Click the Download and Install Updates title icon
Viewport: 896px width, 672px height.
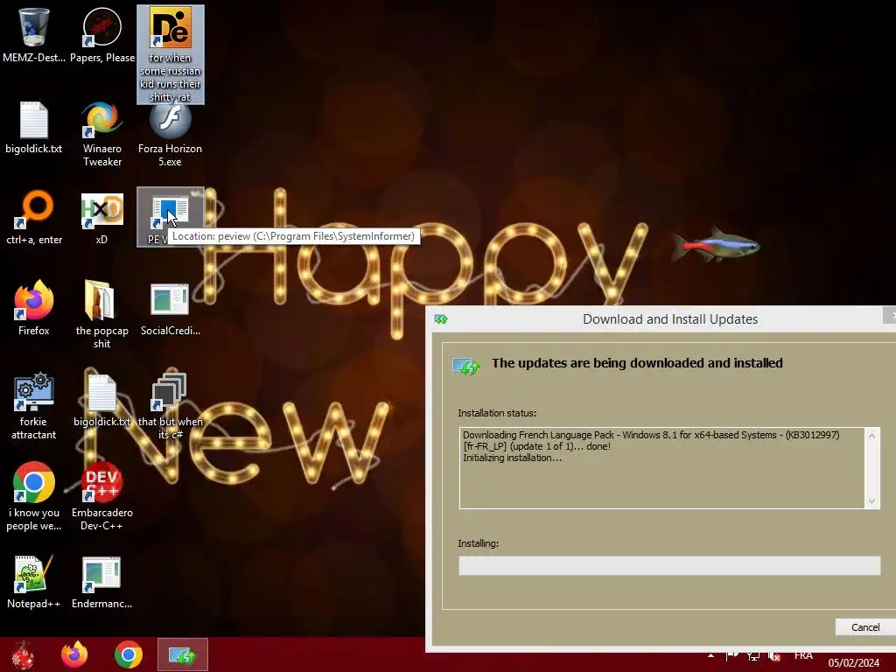(x=441, y=318)
